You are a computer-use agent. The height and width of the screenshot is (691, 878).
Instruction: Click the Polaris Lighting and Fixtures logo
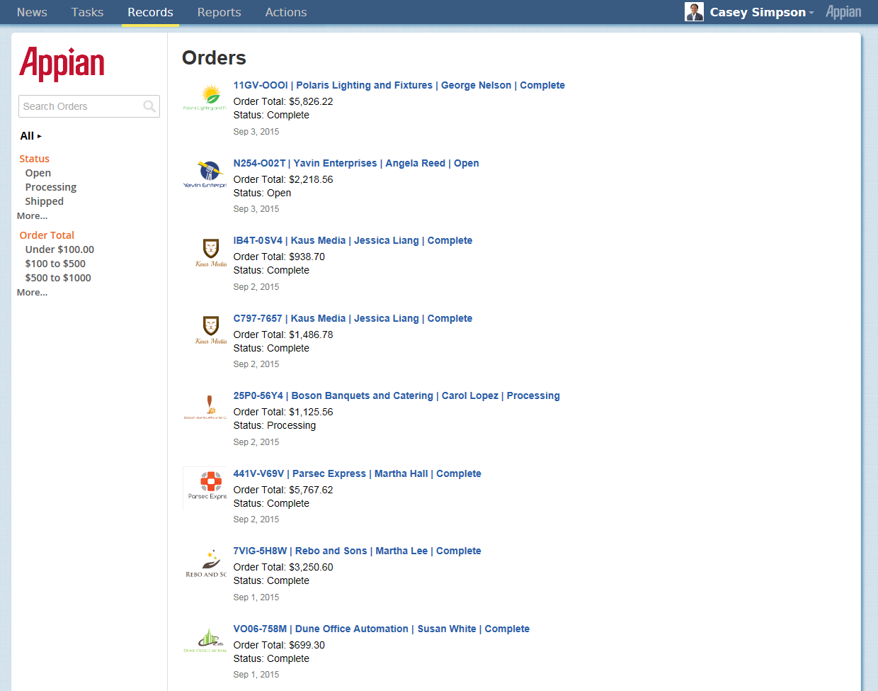pyautogui.click(x=205, y=97)
